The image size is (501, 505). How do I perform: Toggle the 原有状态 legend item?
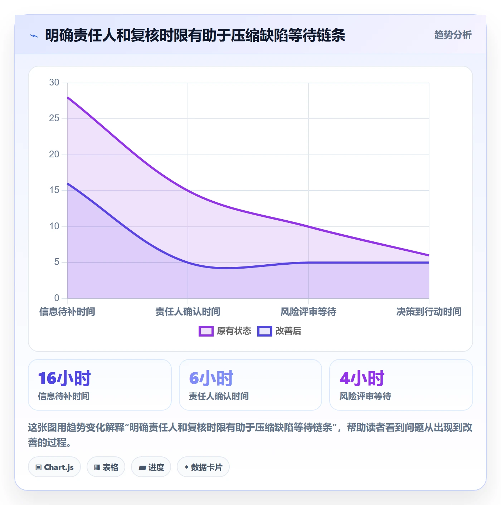[225, 331]
